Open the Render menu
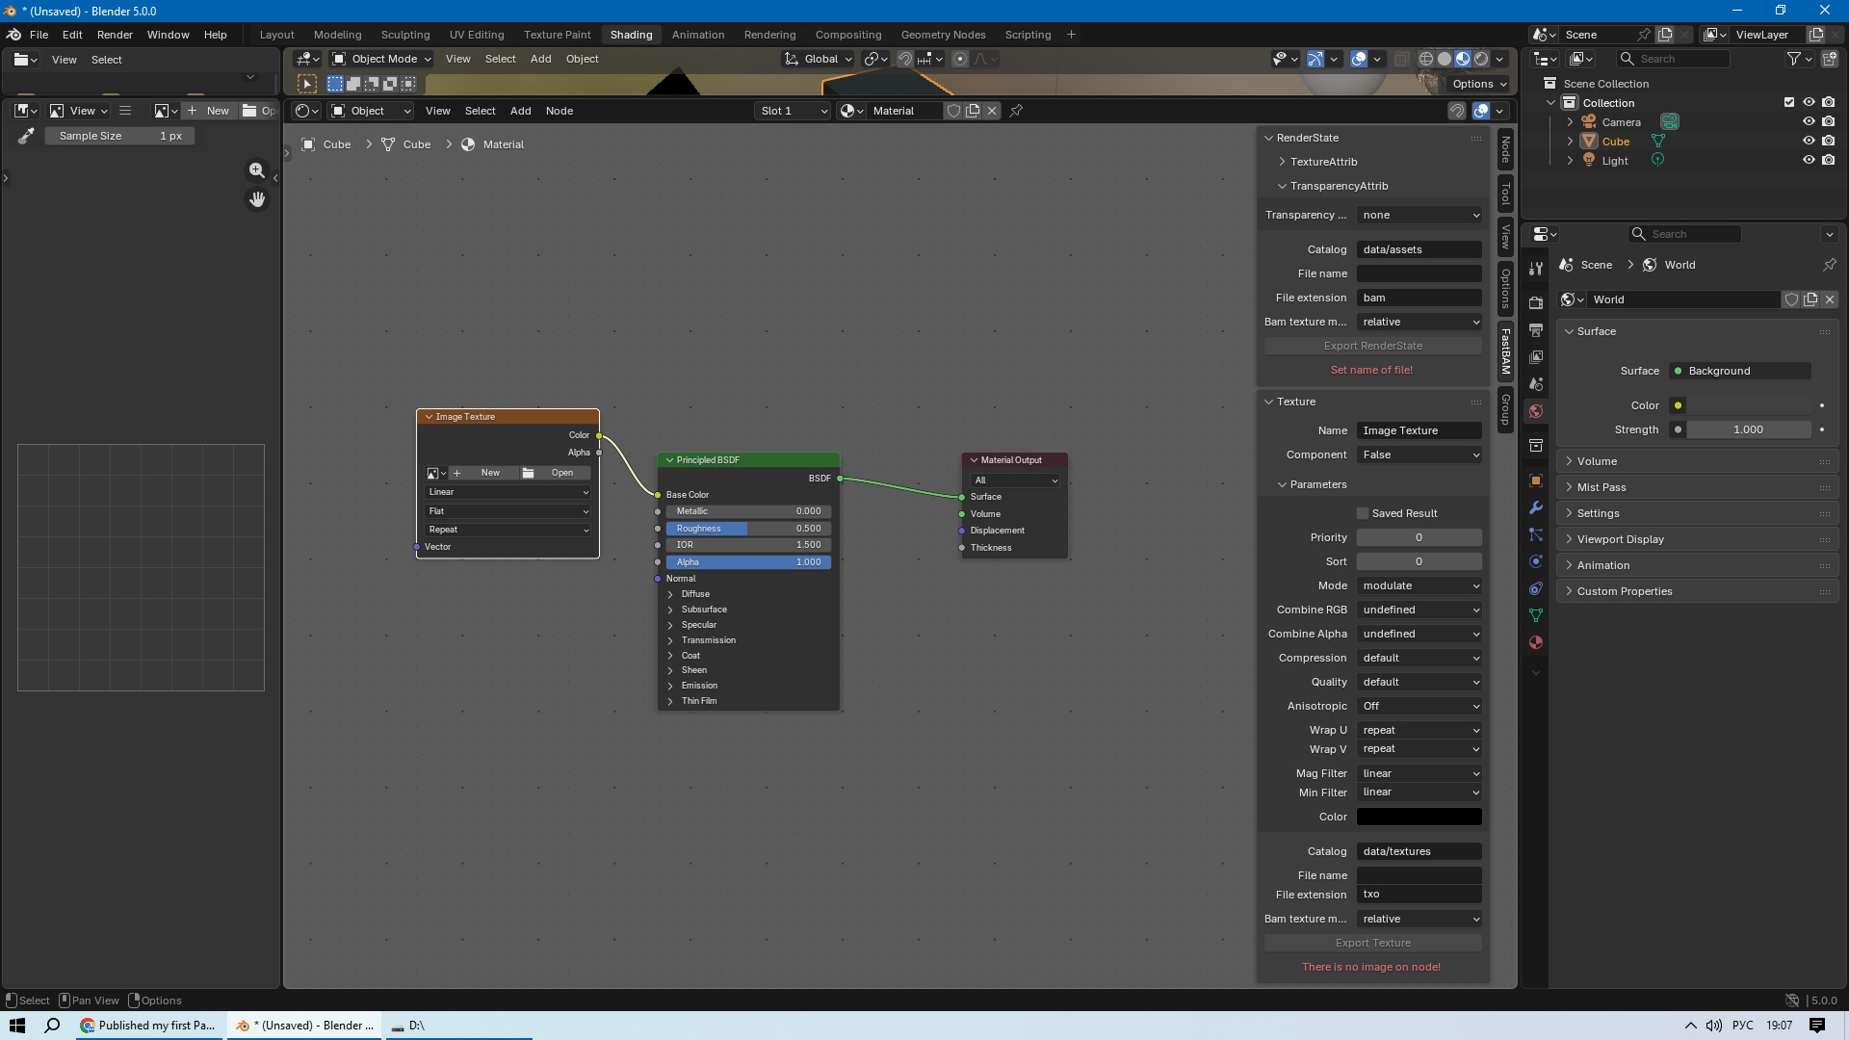1849x1040 pixels. click(x=115, y=35)
